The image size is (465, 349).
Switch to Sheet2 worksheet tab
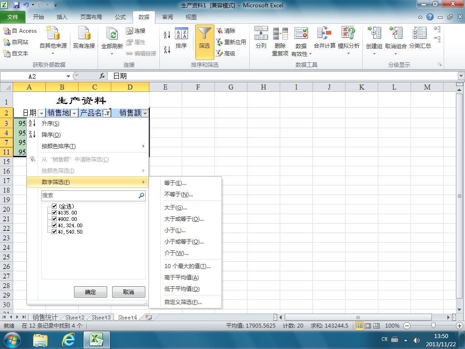(x=75, y=317)
